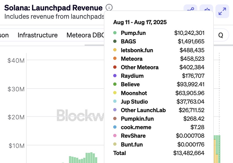Click the '$176,707' Raydium value

coord(193,76)
